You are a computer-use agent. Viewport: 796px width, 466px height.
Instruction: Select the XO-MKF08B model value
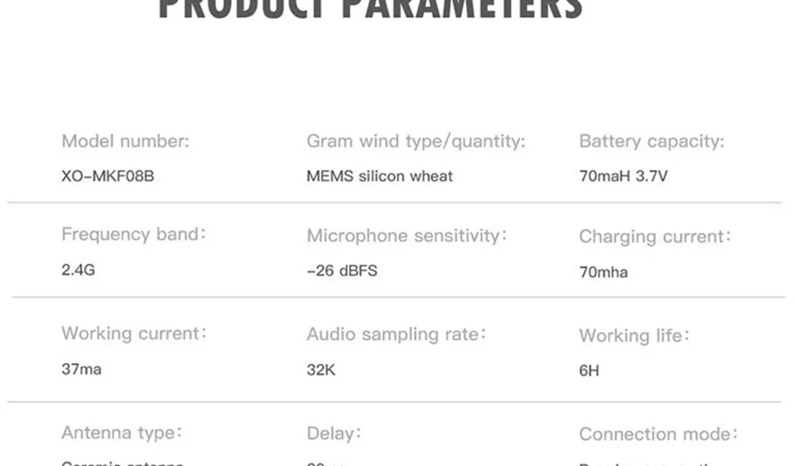(x=107, y=176)
